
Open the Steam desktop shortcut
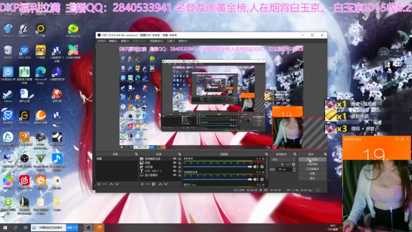coord(8,96)
